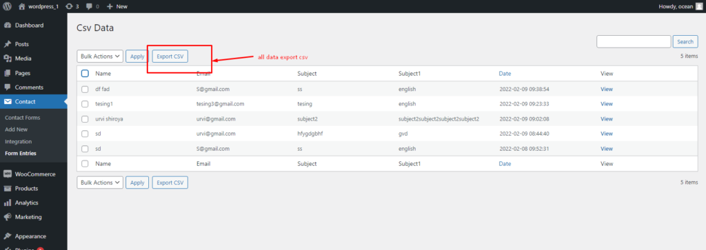Open the updates icon showing 3
Screen dimensions: 706x250
[x=69, y=6]
